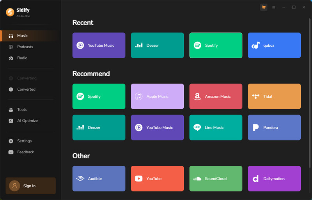Click the Deezer icon under Recent

139,45
